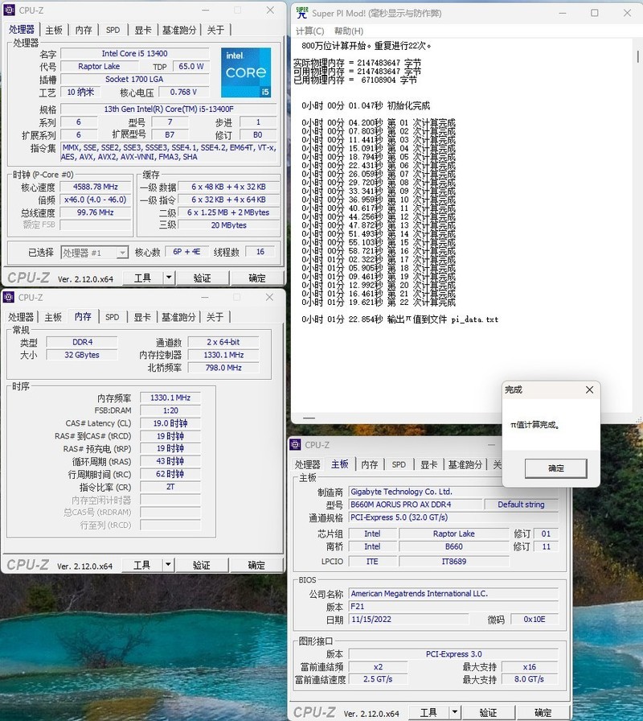Select SPD tab in memory CPU-Z window
Image resolution: width=643 pixels, height=721 pixels.
pyautogui.click(x=112, y=317)
